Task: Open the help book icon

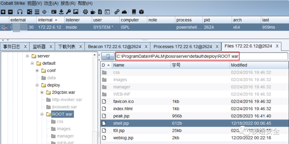Action: pyautogui.click(x=134, y=12)
